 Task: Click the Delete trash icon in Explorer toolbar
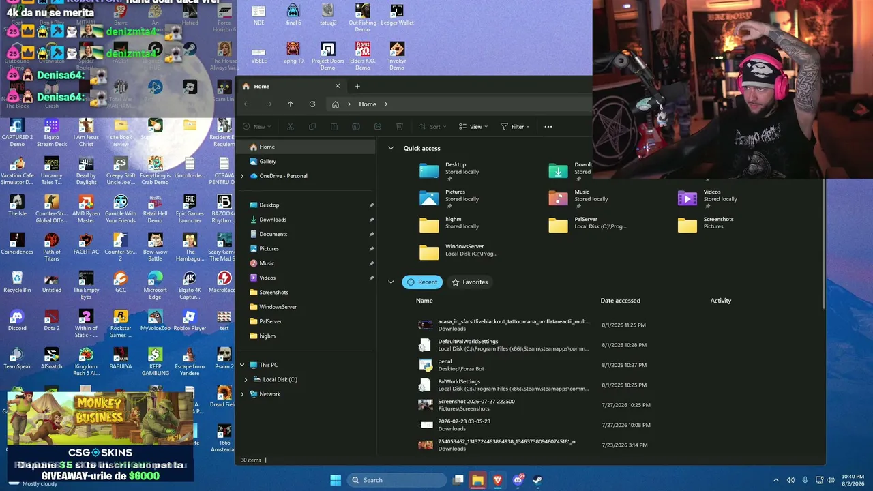[x=400, y=126]
